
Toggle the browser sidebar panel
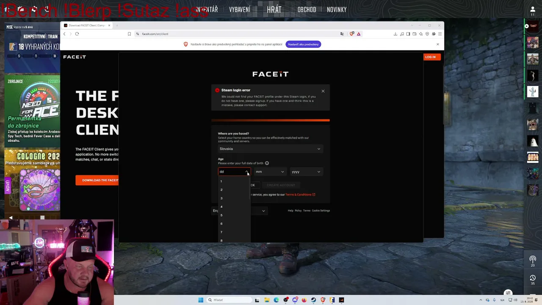tap(408, 34)
